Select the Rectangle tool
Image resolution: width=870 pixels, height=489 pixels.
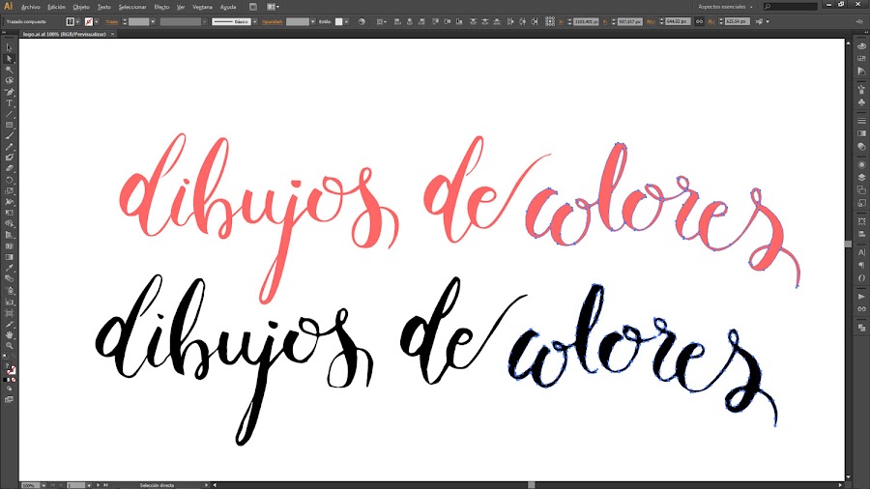click(9, 126)
